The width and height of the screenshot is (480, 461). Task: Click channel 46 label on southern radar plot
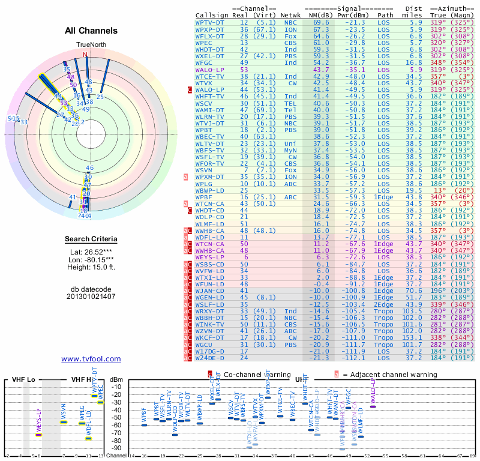[89, 168]
